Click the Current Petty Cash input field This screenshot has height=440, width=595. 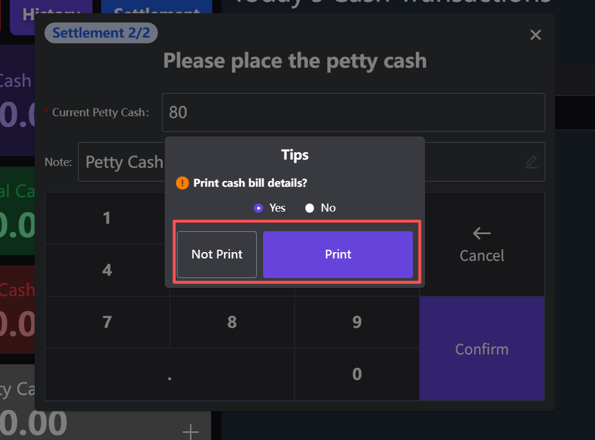353,112
